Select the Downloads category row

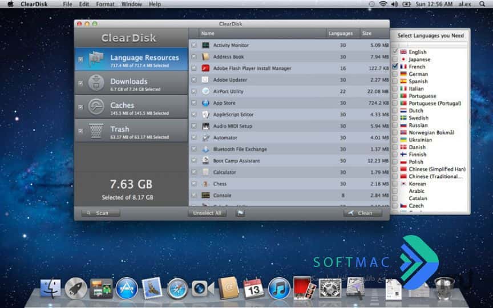[131, 83]
